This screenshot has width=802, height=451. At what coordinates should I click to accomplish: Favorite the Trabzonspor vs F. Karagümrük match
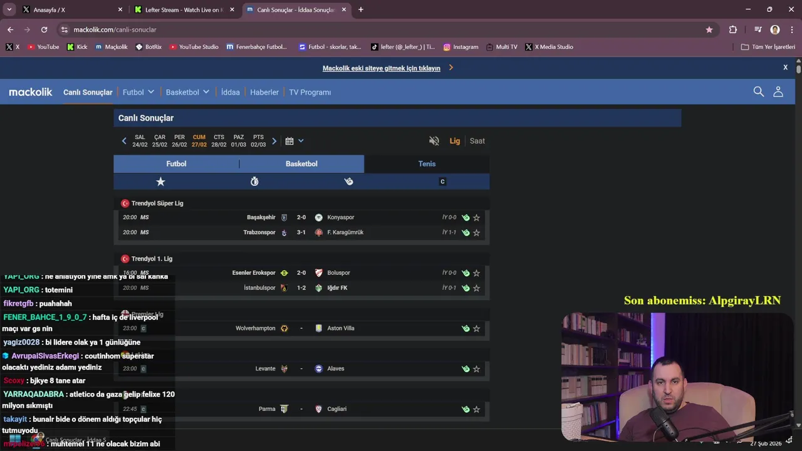click(476, 233)
